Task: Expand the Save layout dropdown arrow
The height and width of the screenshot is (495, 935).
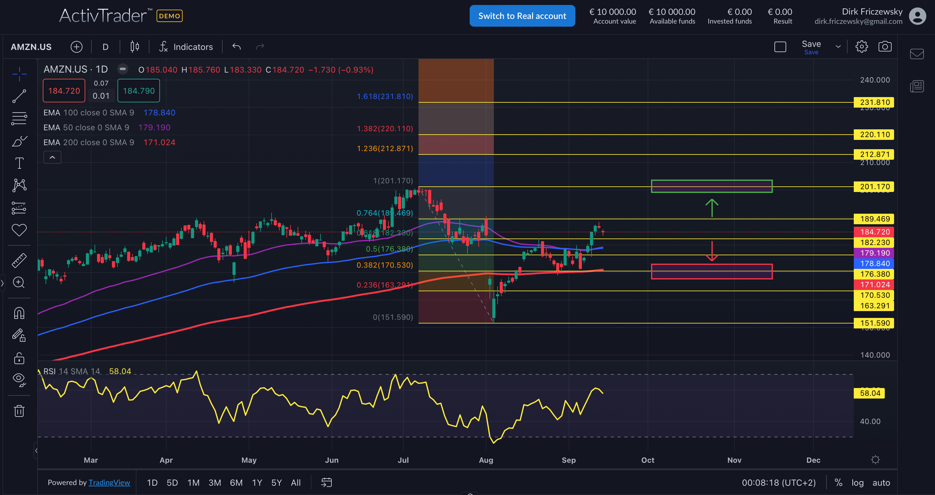Action: tap(838, 47)
